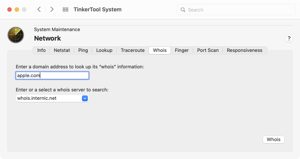Click the domain address field containing apple.com
The image size is (300, 159).
52,76
